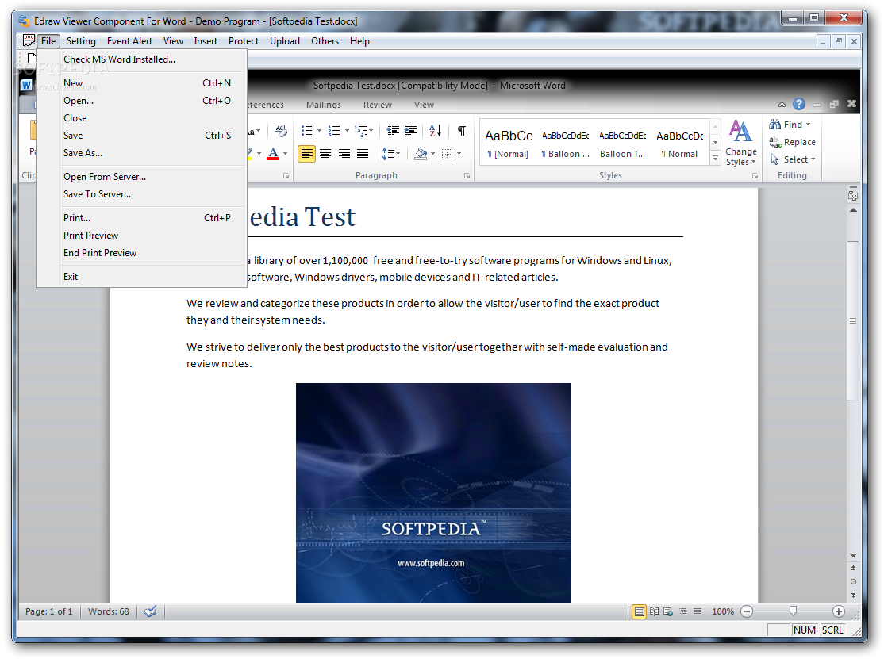Screen dimensions: 884x659
Task: Click the zoom slider handle
Action: (x=793, y=611)
